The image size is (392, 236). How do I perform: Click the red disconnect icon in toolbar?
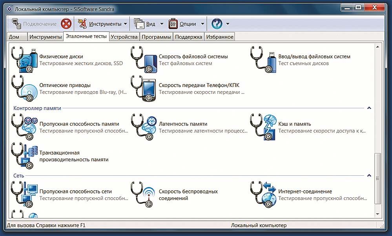66,24
